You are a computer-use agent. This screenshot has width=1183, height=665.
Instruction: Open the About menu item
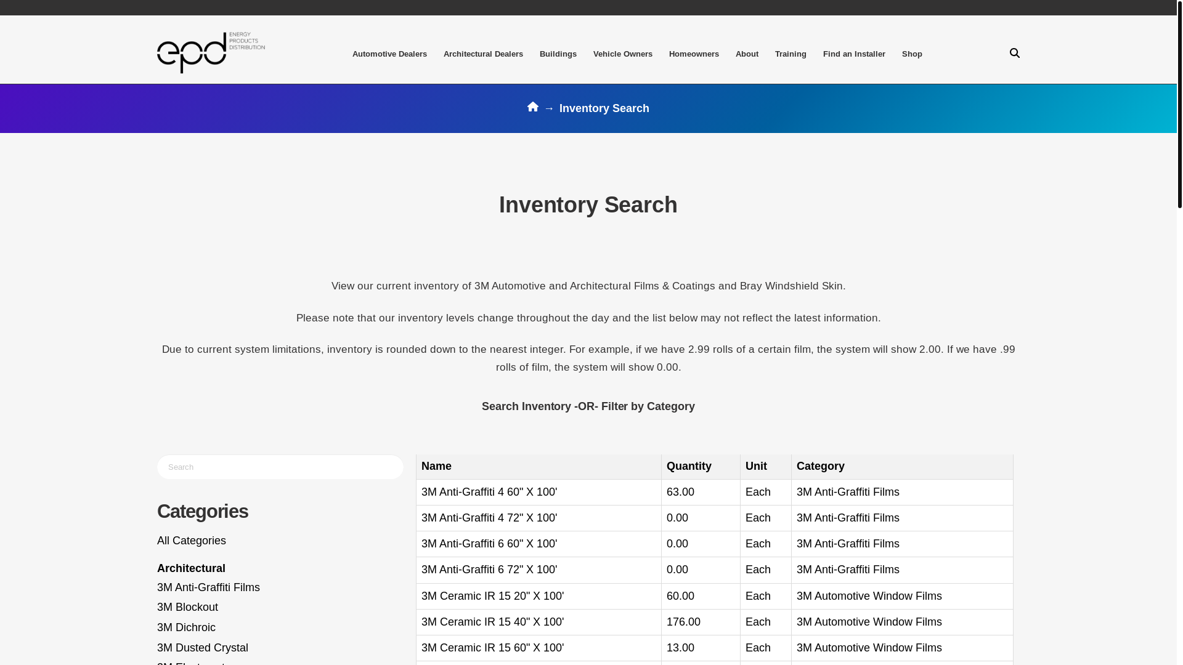(x=747, y=54)
